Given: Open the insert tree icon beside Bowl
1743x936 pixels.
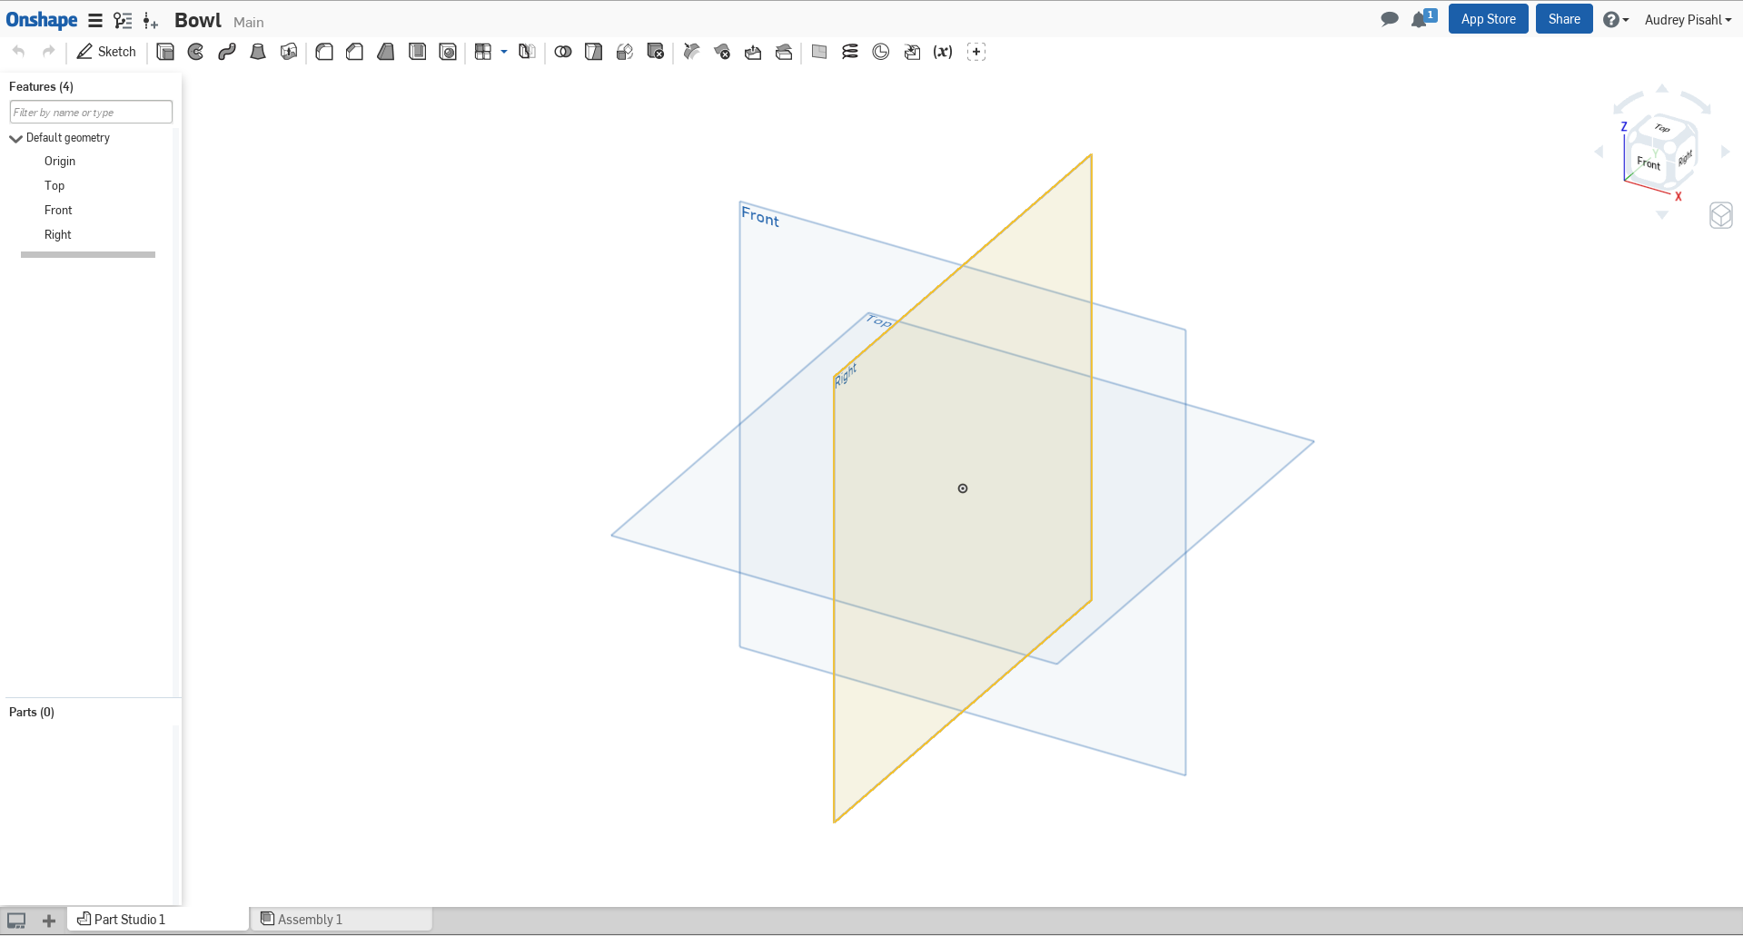Looking at the screenshot, I should [x=151, y=20].
